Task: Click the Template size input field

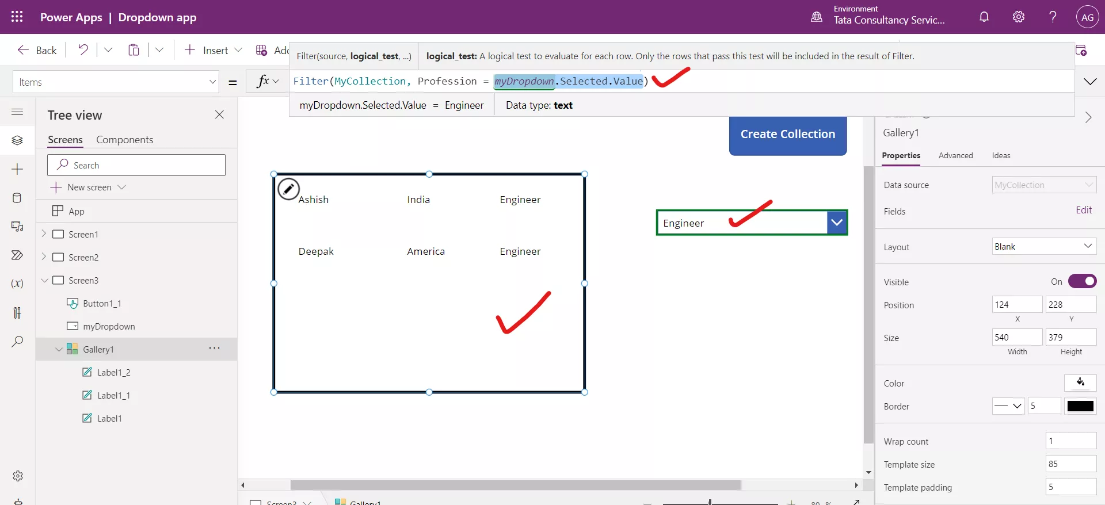Action: [1071, 464]
